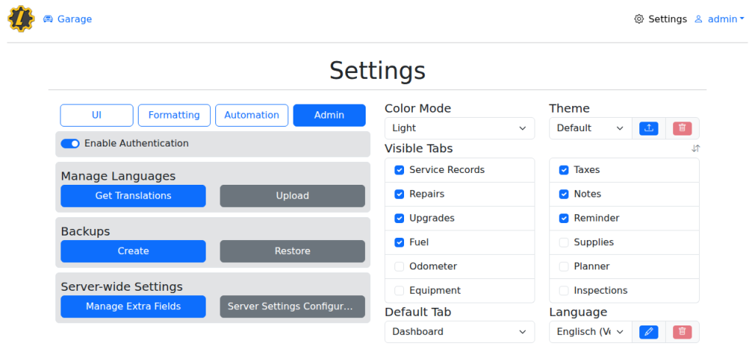Image resolution: width=755 pixels, height=349 pixels.
Task: Uncheck the Upgrades checkbox
Action: coord(399,218)
